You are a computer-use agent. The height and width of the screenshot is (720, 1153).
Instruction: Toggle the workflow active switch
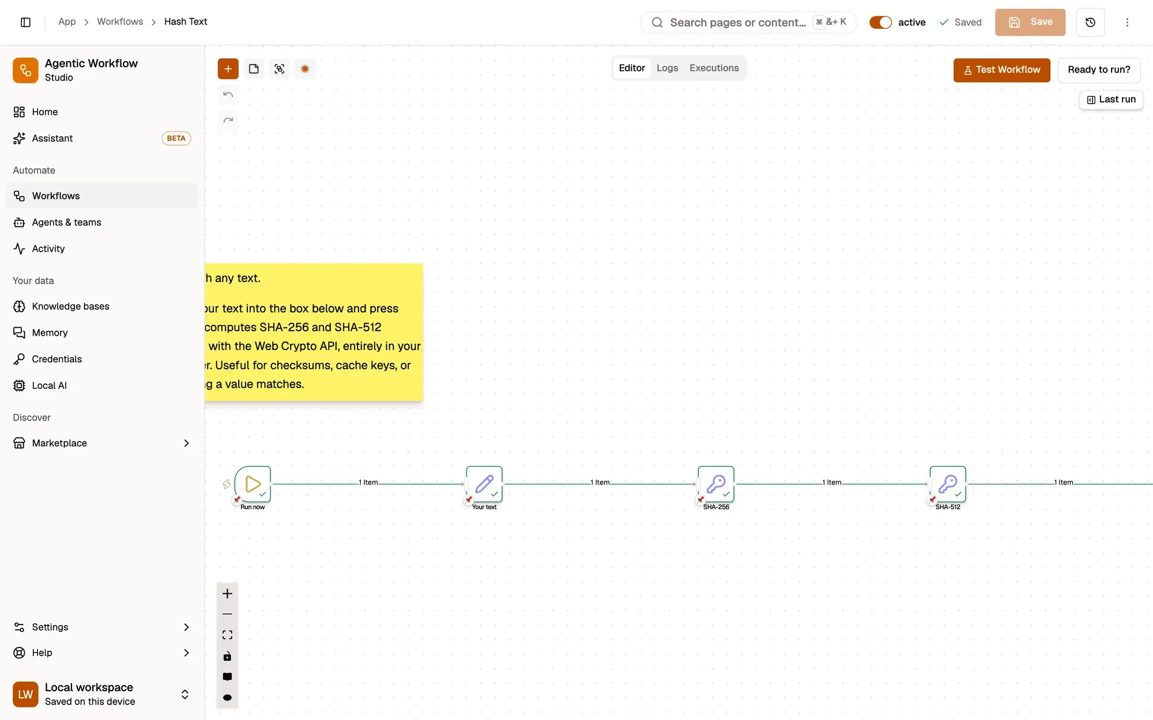coord(880,22)
